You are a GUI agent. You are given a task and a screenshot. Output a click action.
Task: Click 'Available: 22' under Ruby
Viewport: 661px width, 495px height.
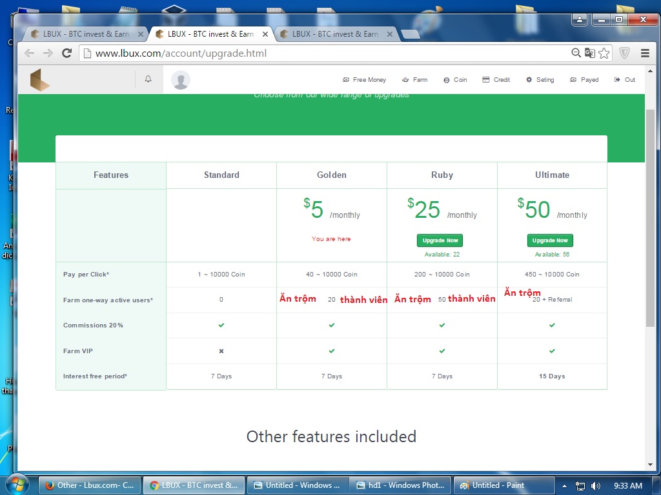coord(442,254)
